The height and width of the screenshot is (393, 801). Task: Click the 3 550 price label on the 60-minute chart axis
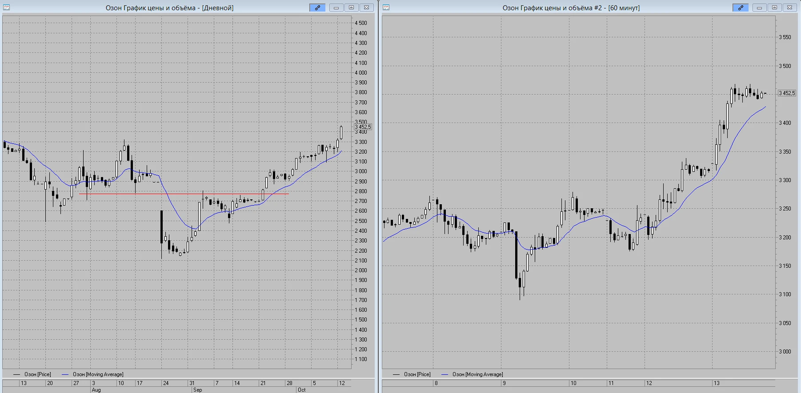tap(785, 37)
